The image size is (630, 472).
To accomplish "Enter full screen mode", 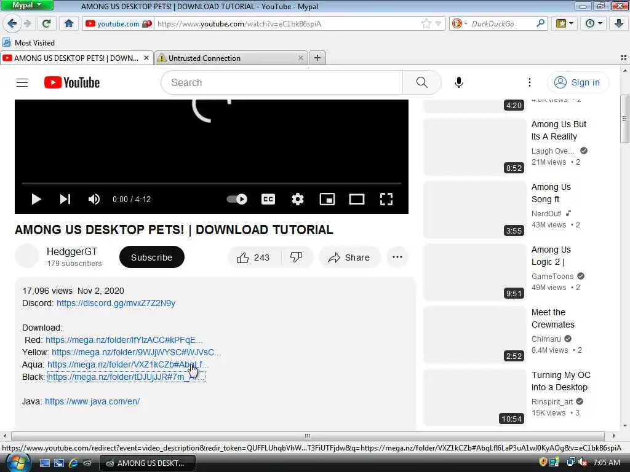I will [x=386, y=199].
